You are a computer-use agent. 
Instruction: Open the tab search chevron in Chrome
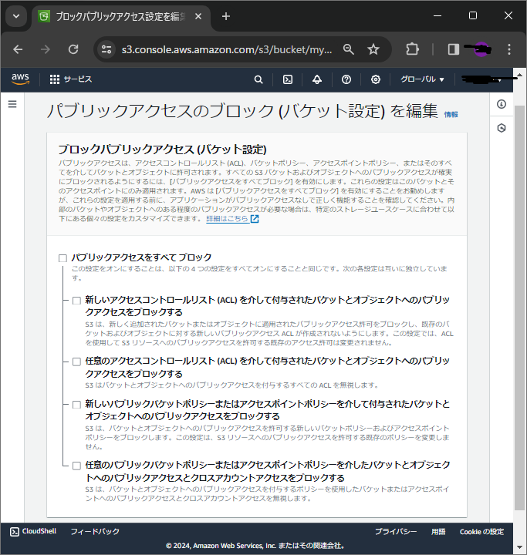pos(16,16)
